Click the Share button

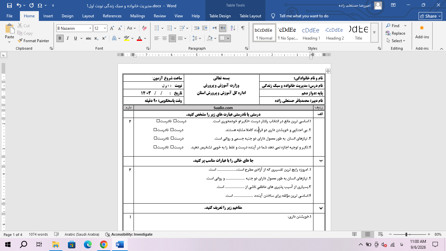430,16
